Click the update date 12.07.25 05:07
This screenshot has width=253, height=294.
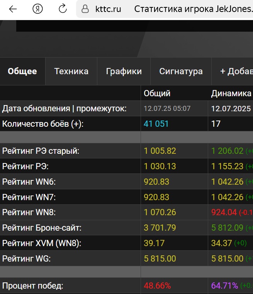click(167, 109)
